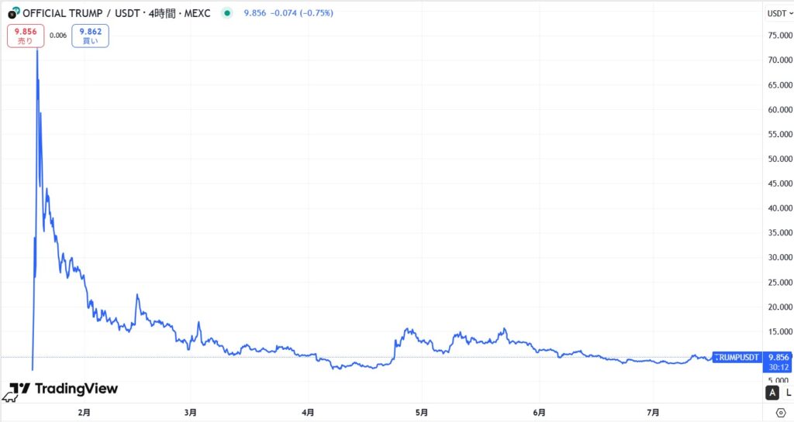Click the 60.000 price axis label
The height and width of the screenshot is (422, 794).
point(780,110)
